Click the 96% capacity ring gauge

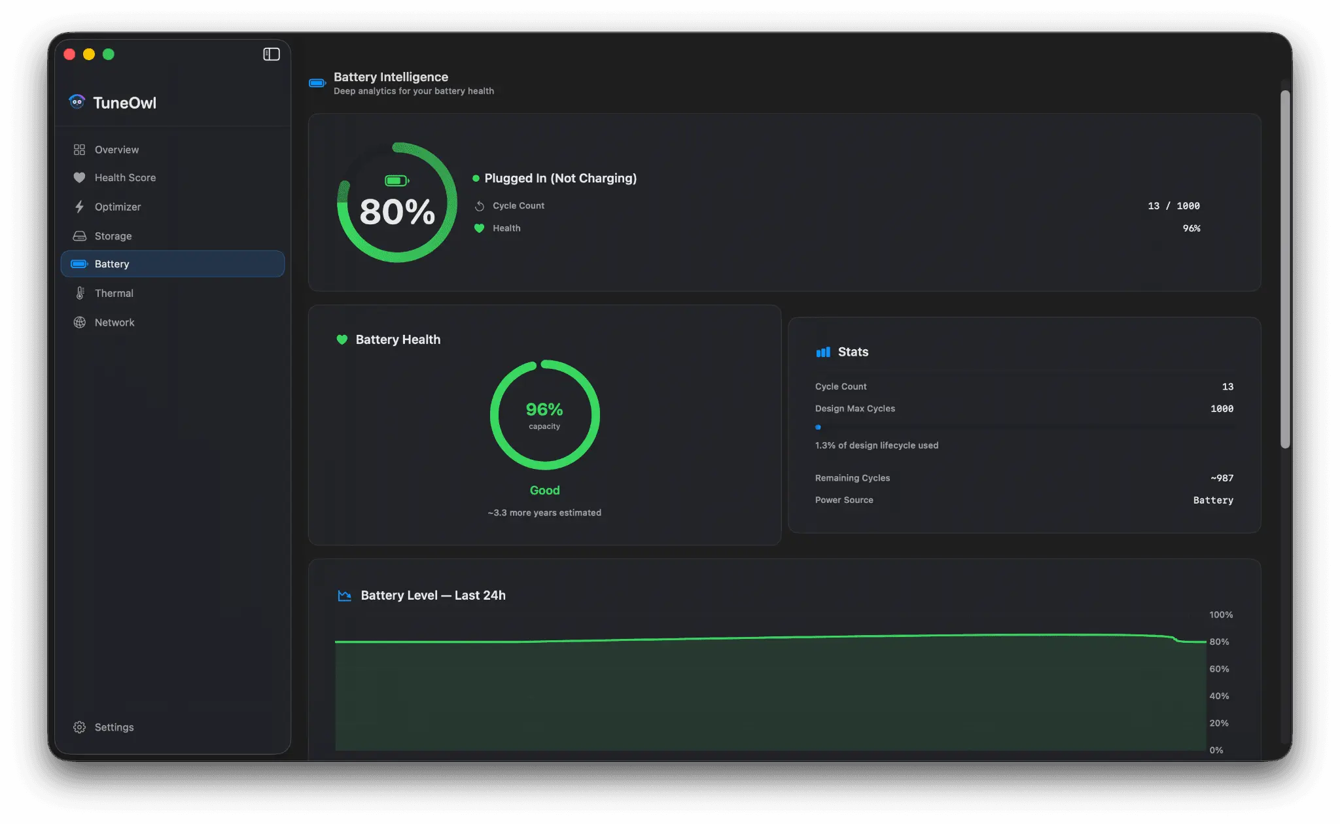point(544,415)
